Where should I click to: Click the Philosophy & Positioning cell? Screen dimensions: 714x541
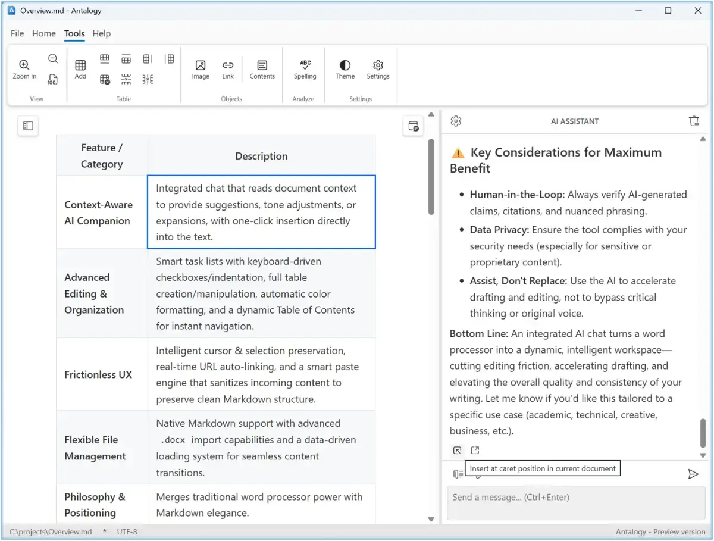click(x=102, y=504)
